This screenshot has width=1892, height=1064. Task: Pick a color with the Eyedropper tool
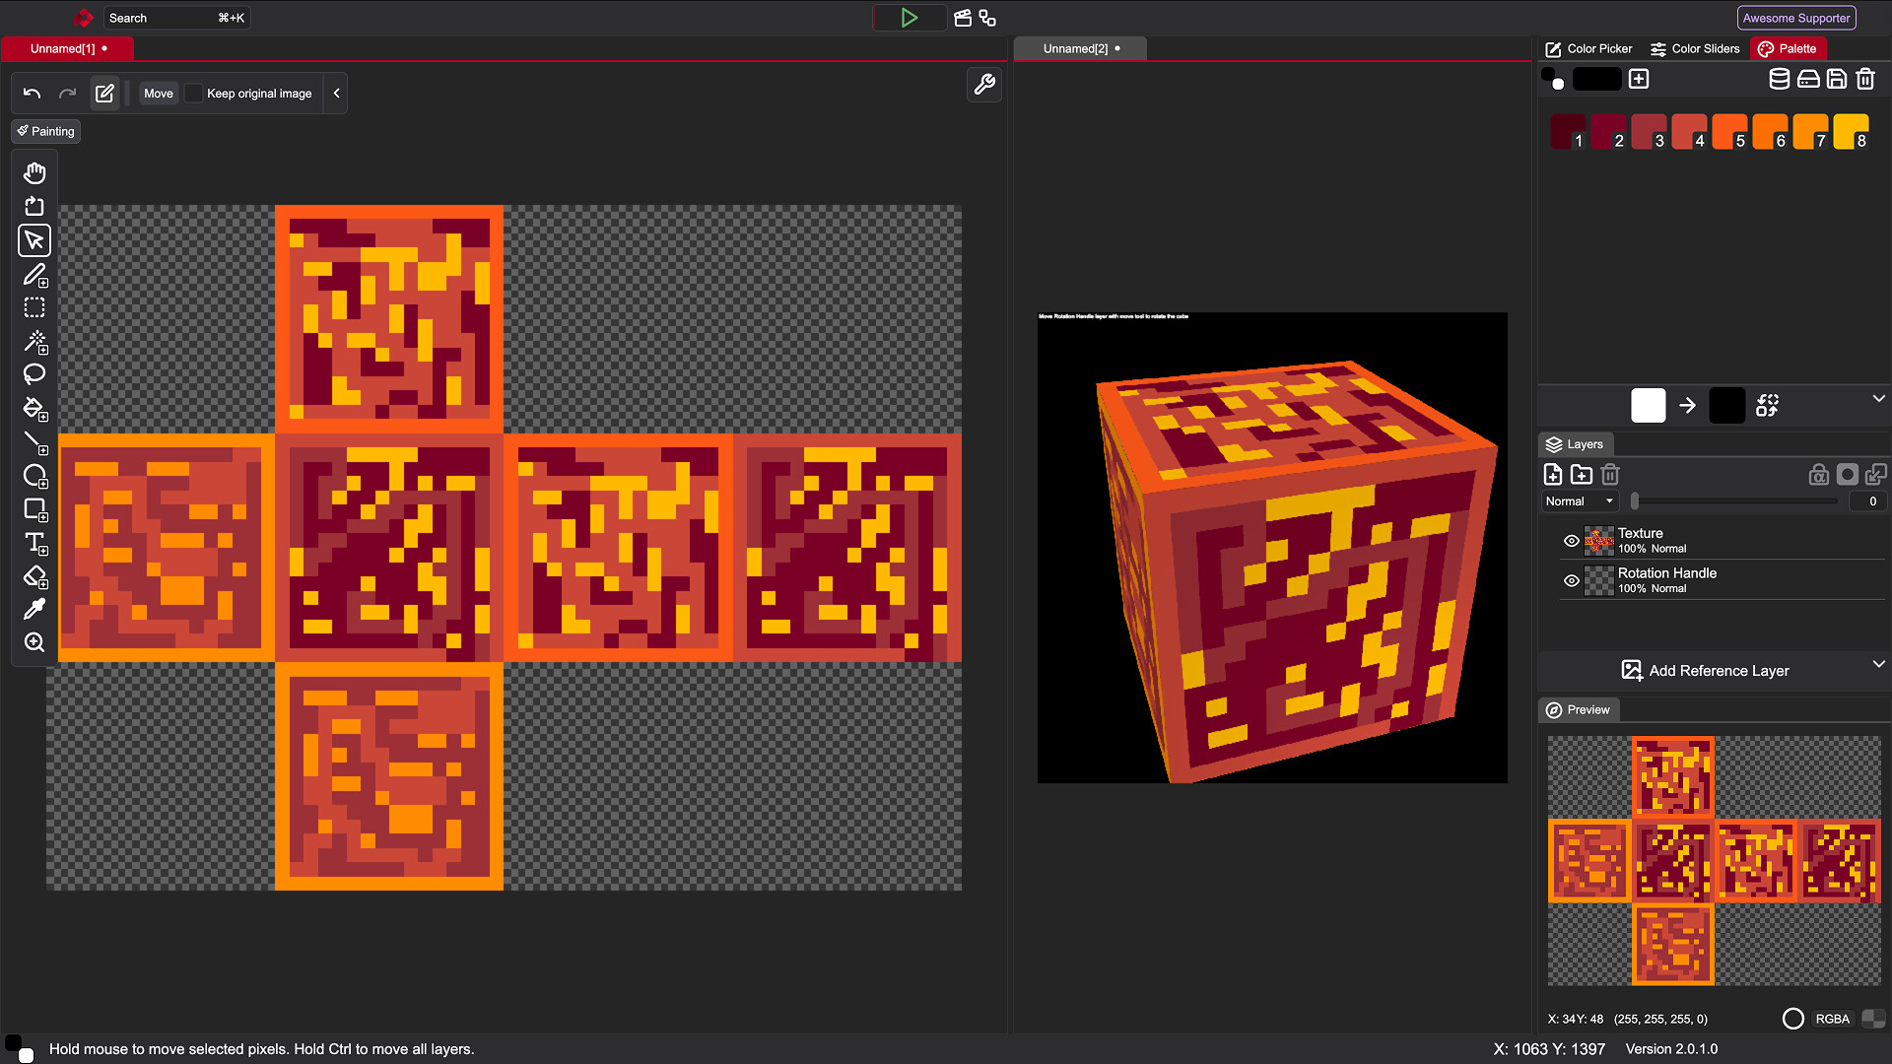[34, 608]
